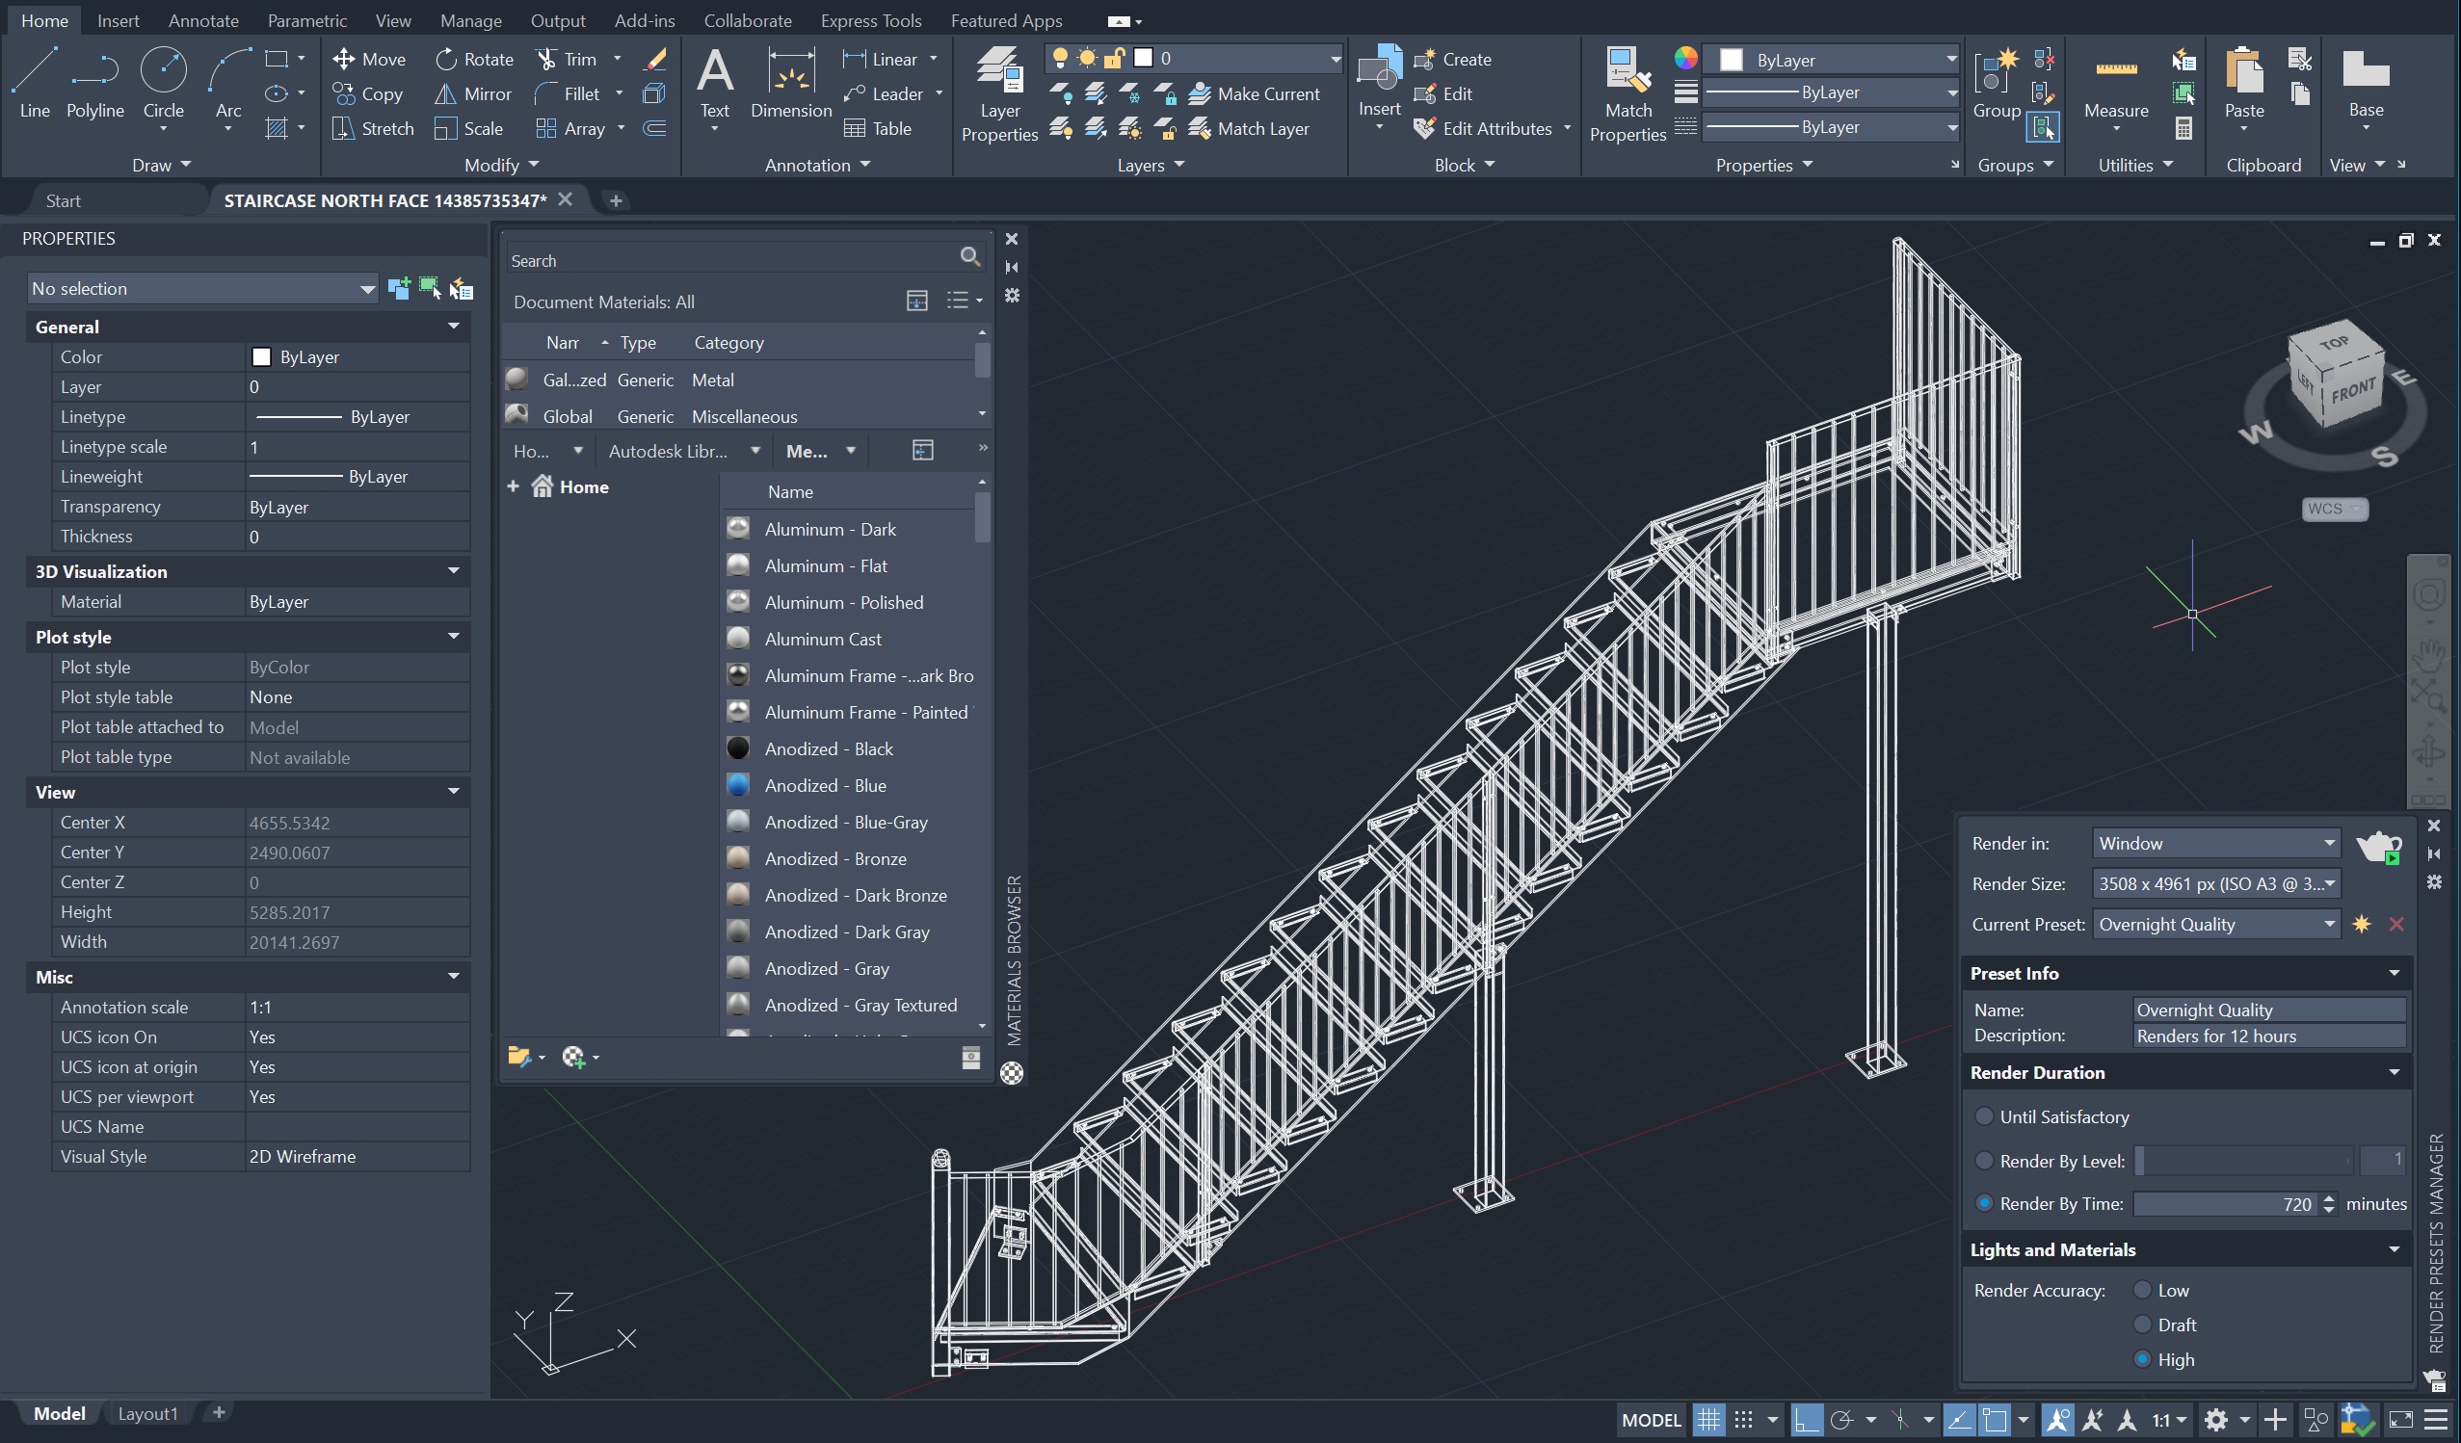This screenshot has height=1443, width=2461.
Task: Choose Draft render accuracy
Action: click(2143, 1325)
